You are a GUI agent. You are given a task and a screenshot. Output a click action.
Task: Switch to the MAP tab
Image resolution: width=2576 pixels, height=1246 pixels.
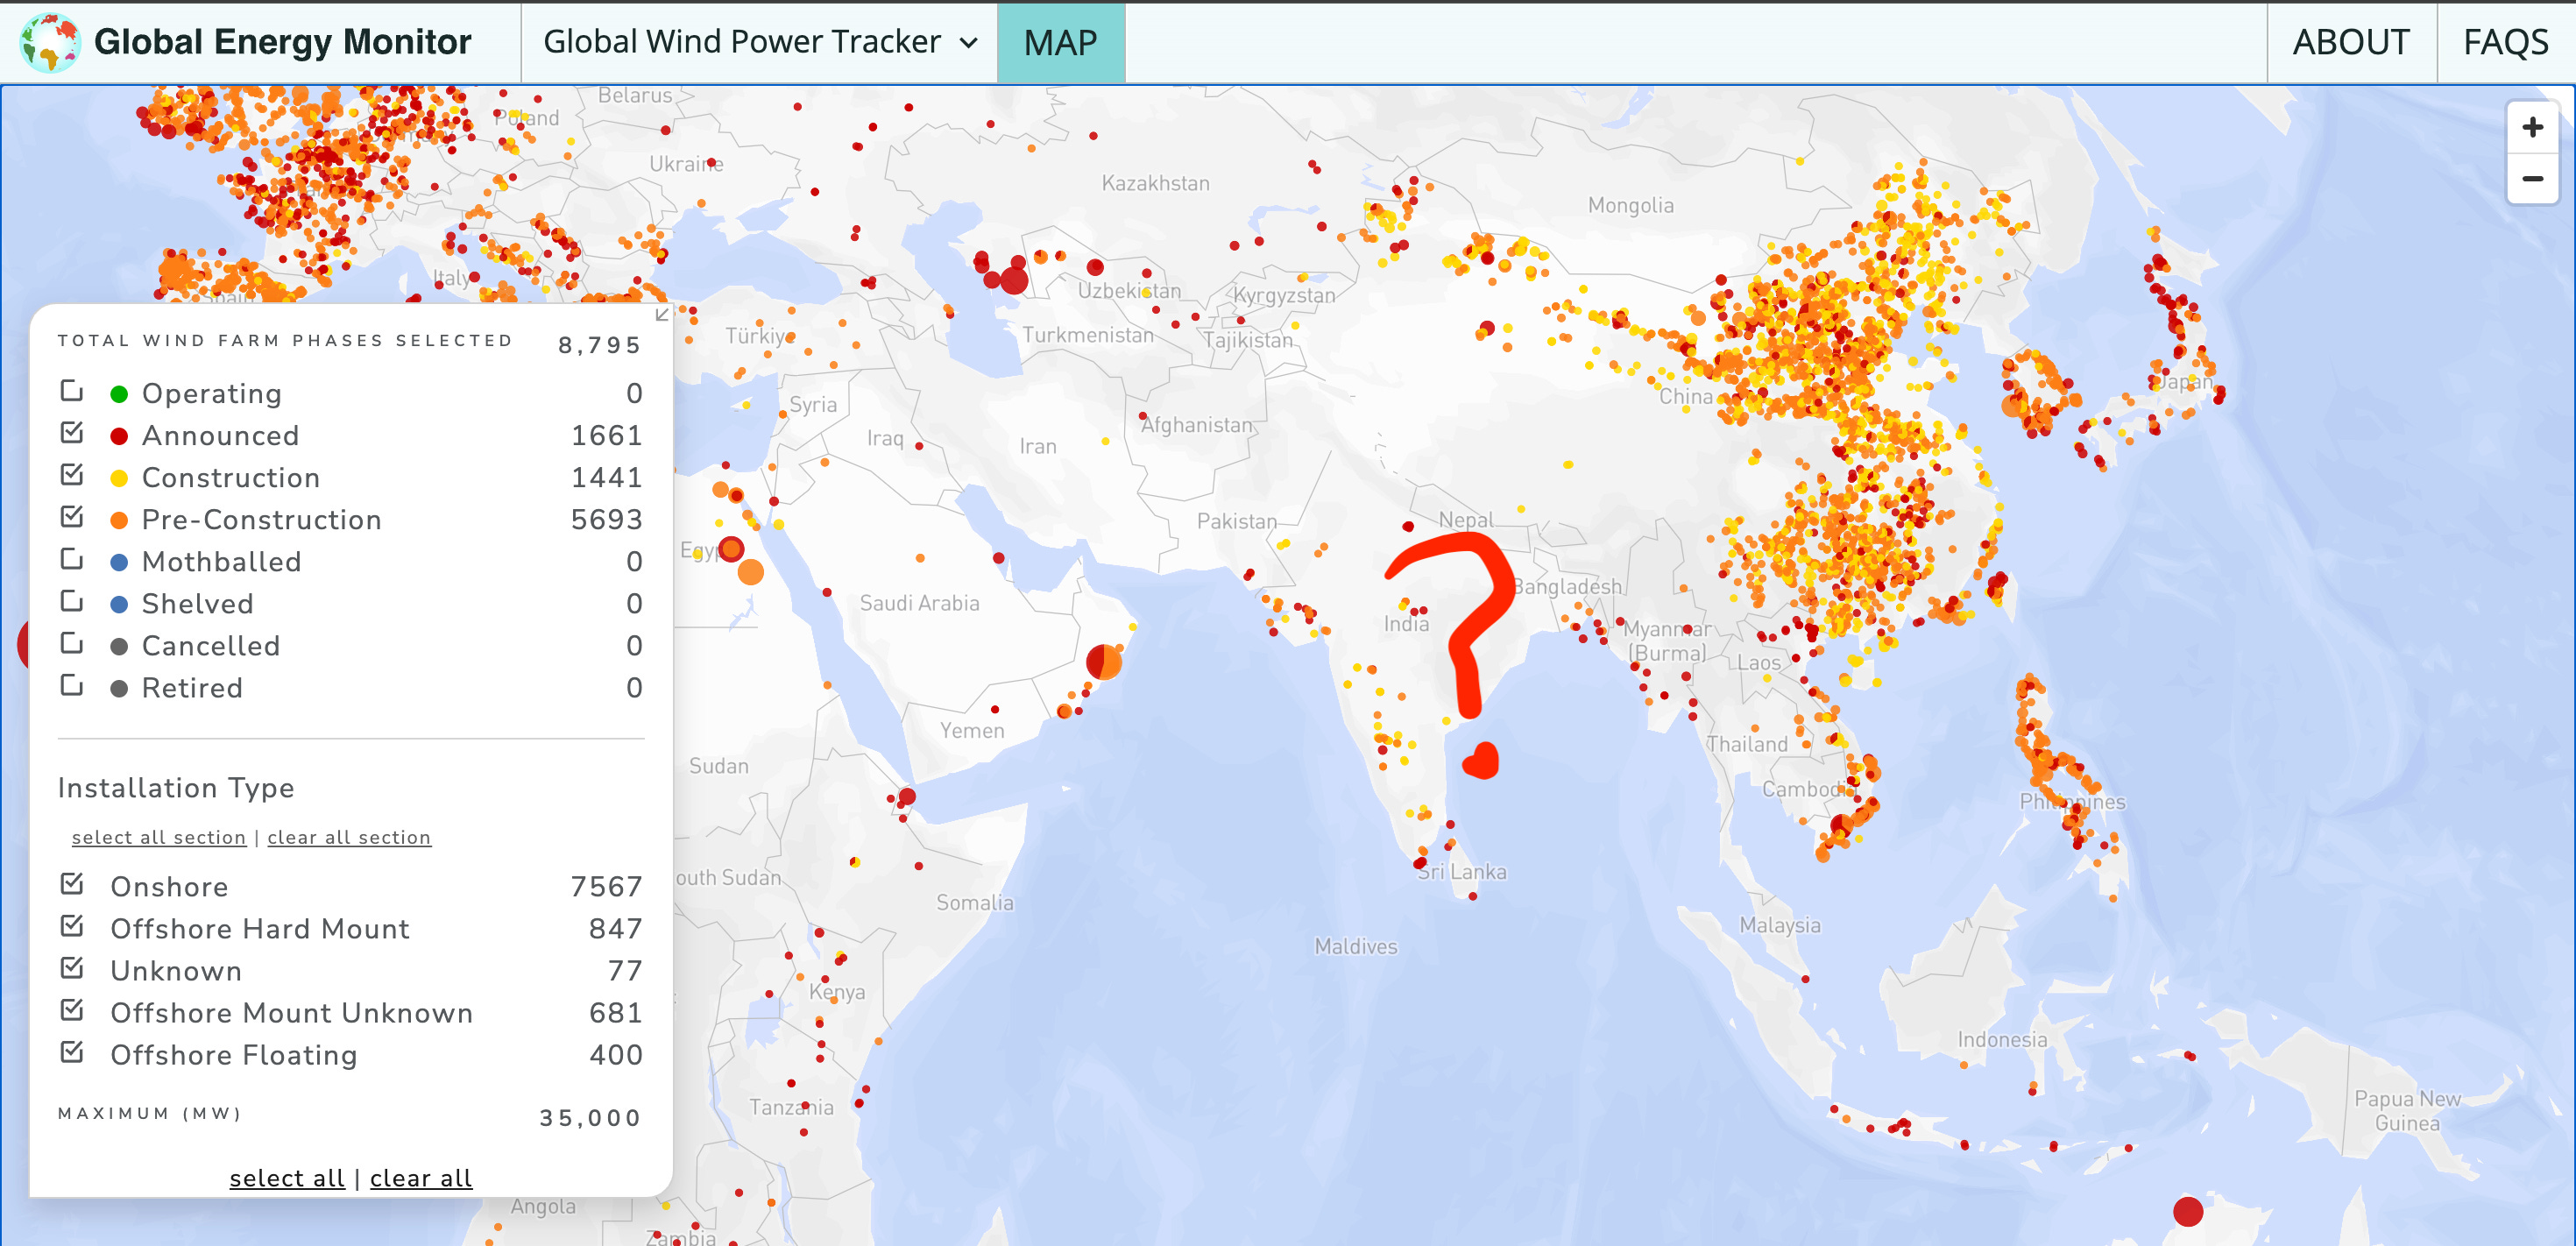pos(1060,43)
